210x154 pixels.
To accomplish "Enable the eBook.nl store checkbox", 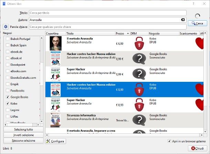I will point(8,58).
